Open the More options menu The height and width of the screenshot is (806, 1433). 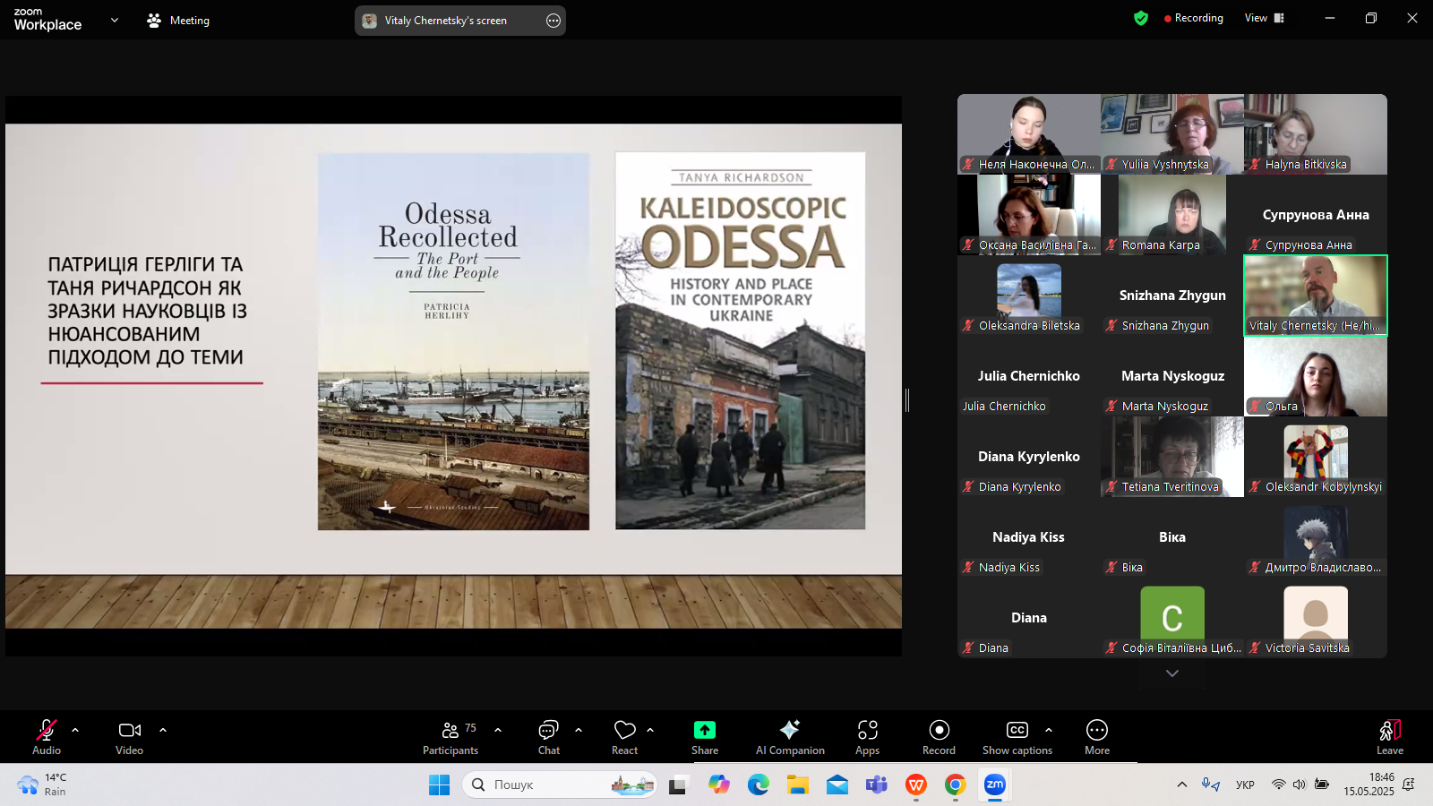[x=1096, y=737]
